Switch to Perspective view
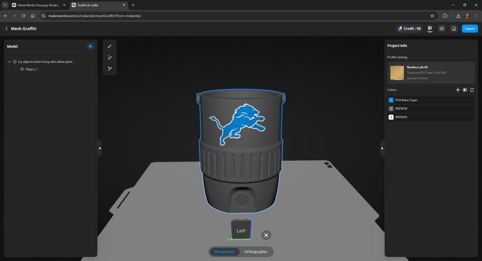The image size is (482, 261). [225, 252]
